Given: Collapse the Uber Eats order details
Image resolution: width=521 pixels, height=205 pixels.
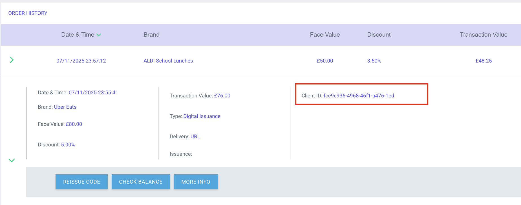Looking at the screenshot, I should coord(12,161).
